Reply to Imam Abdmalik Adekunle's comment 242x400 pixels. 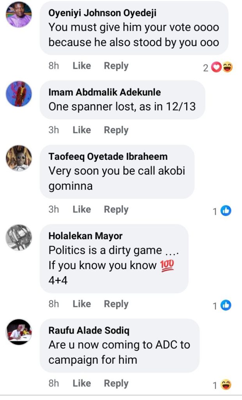tap(116, 130)
